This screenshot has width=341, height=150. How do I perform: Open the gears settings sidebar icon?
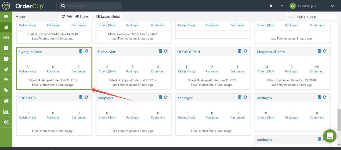(6, 122)
